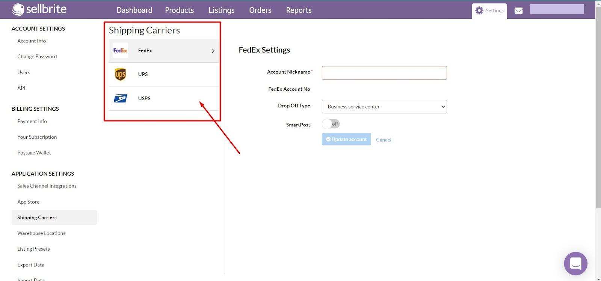Click the SmartPost label
This screenshot has height=281, width=601.
[x=298, y=125]
